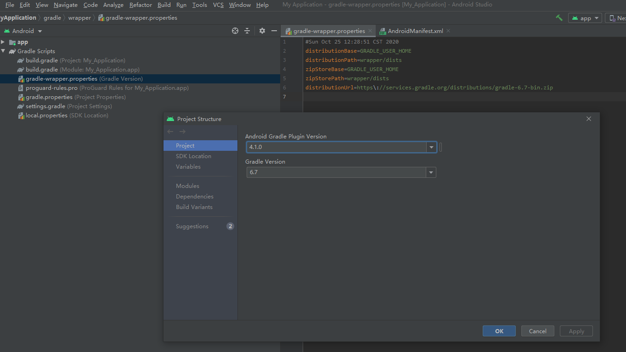Switch to the AndroidManifest.xml editor tab
Screen dimensions: 626x352
[x=415, y=31]
